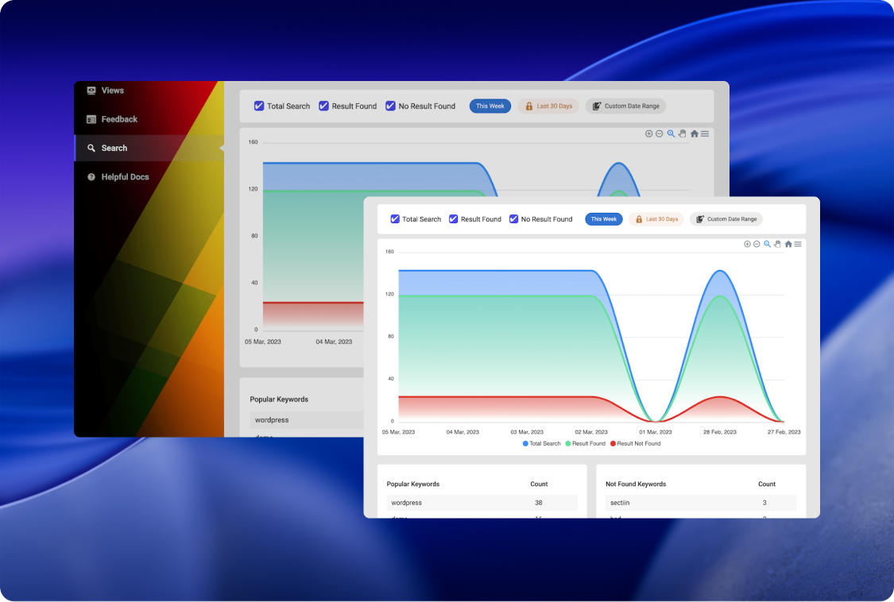Select the wordpress keyword row in front panel
Screen dimensions: 894x602
click(482, 503)
